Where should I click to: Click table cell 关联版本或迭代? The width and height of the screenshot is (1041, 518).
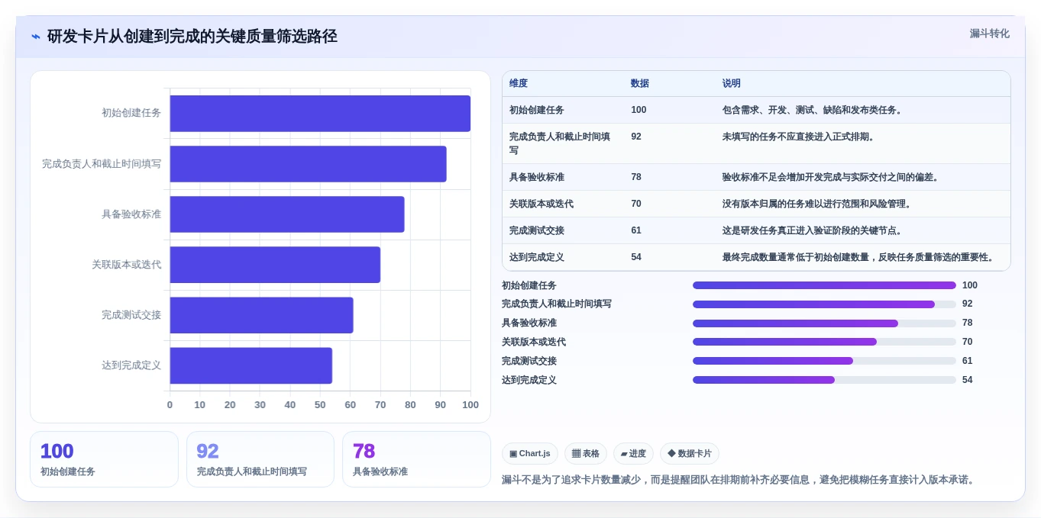(542, 204)
